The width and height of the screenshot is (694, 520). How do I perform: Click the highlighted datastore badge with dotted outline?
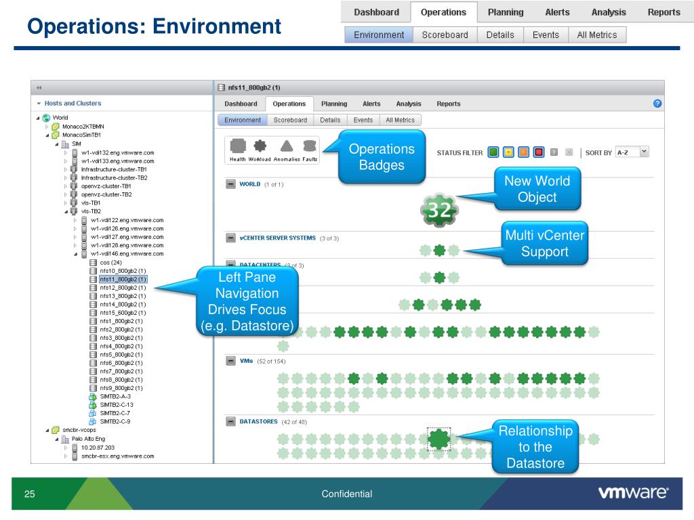[x=438, y=439]
